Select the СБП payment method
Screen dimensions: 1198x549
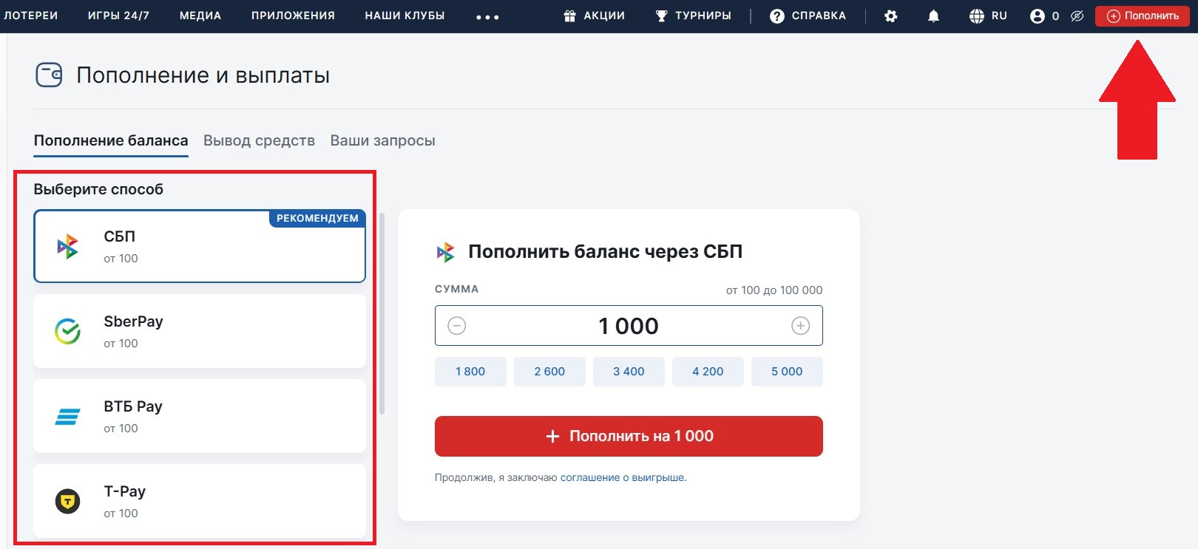point(200,246)
